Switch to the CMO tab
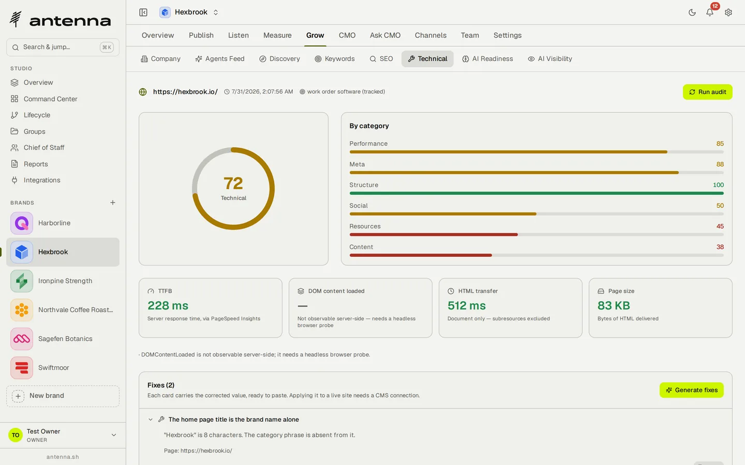745x465 pixels. point(347,35)
